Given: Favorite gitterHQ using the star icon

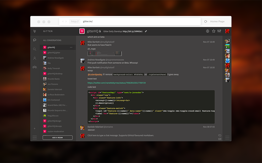Looking at the screenshot, I should [x=214, y=31].
